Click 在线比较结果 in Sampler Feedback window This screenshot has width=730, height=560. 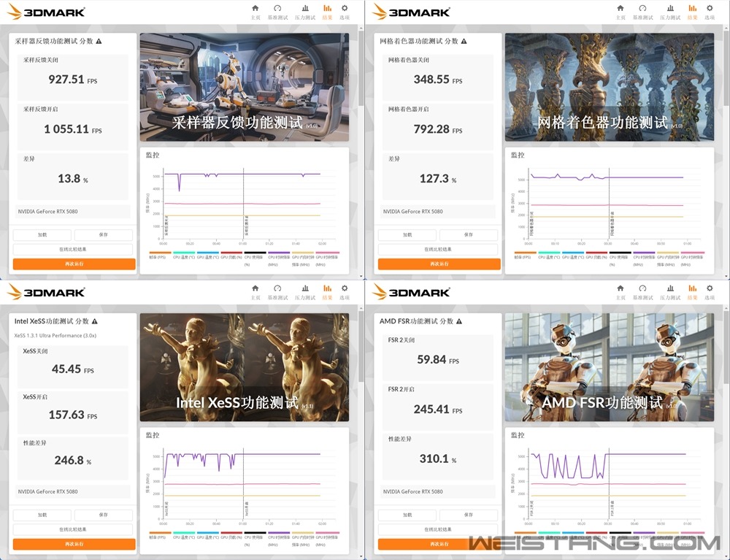72,250
